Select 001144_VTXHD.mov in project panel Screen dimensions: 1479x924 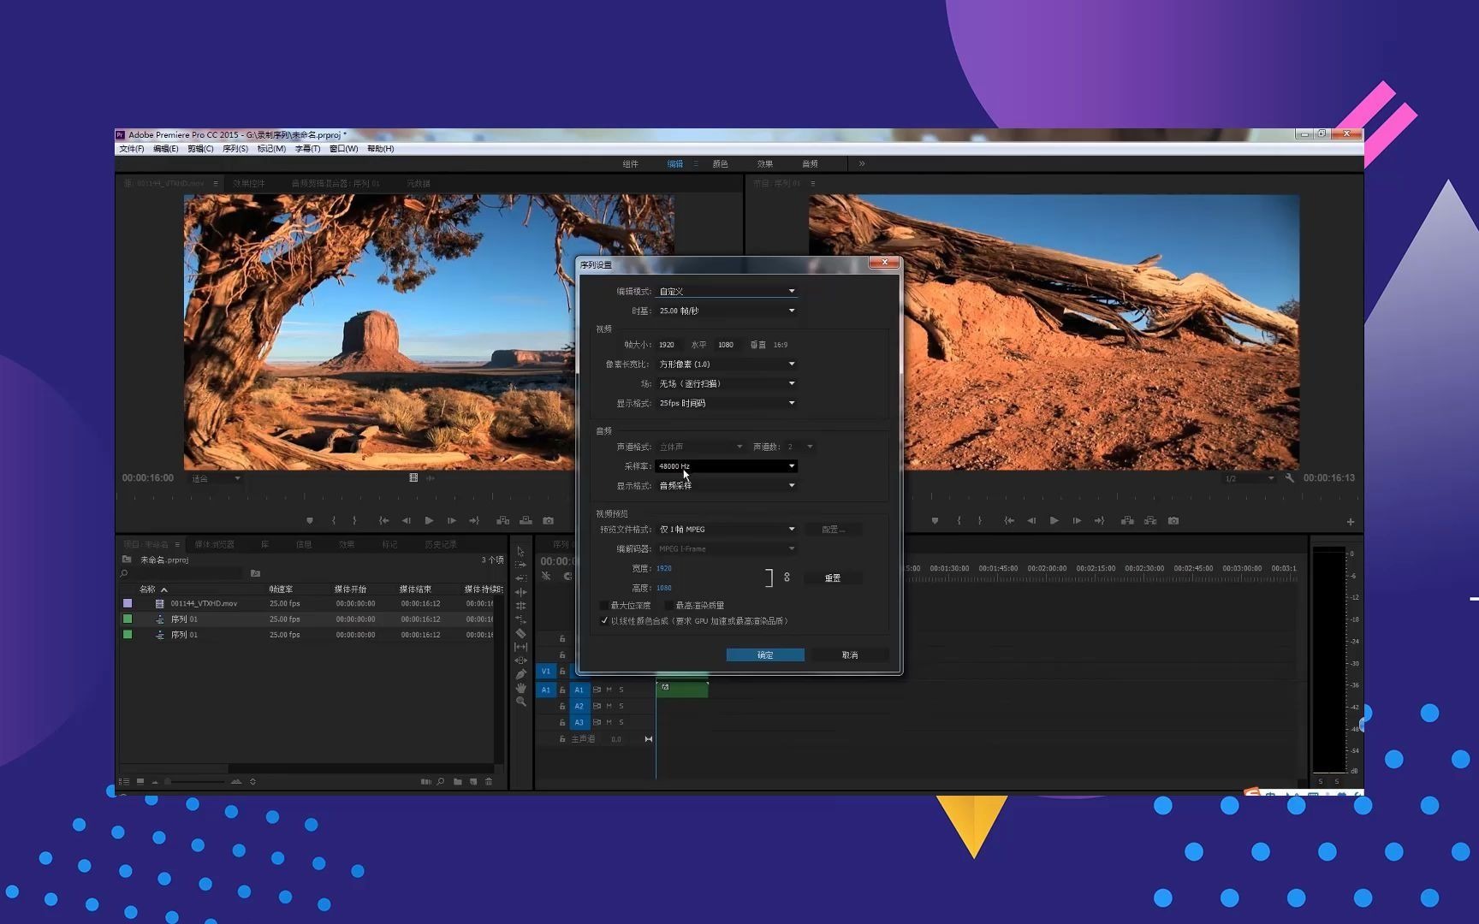click(x=204, y=603)
